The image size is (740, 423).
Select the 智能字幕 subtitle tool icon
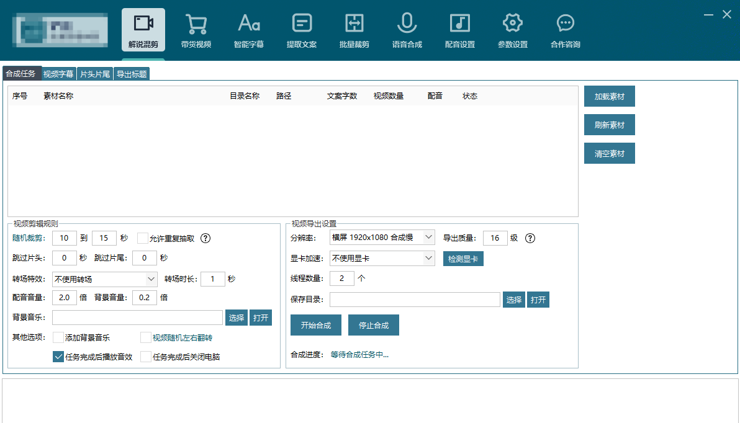tap(249, 25)
